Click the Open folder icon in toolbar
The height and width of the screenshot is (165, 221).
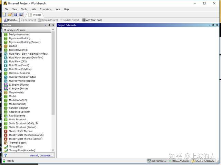[10, 14]
